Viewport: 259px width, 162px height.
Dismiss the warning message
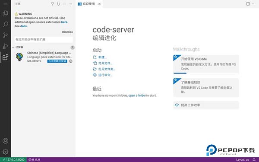(67, 32)
